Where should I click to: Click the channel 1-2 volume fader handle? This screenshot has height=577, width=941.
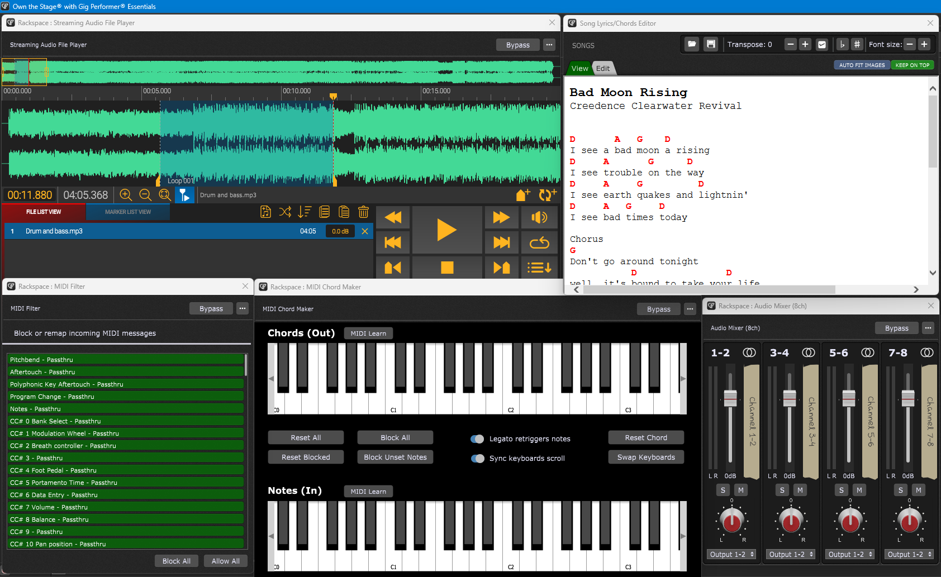pos(730,398)
